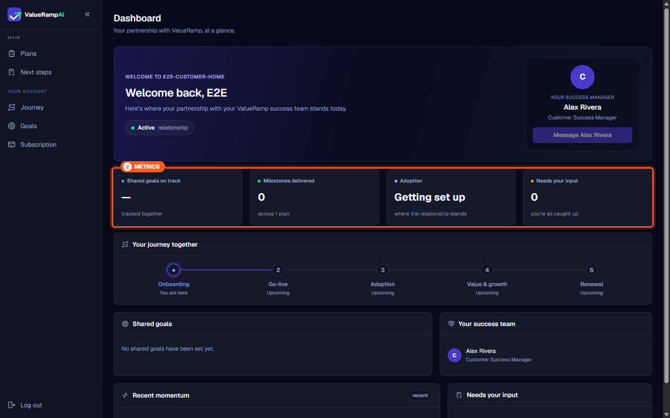Select the 'Milestones delivered' metric card

point(315,197)
